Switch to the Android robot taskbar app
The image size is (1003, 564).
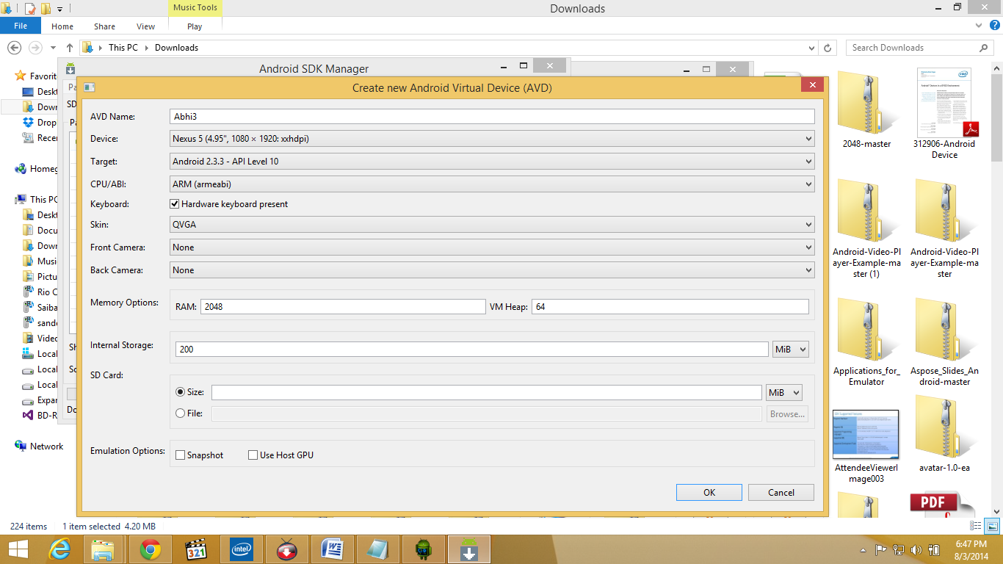(x=424, y=549)
